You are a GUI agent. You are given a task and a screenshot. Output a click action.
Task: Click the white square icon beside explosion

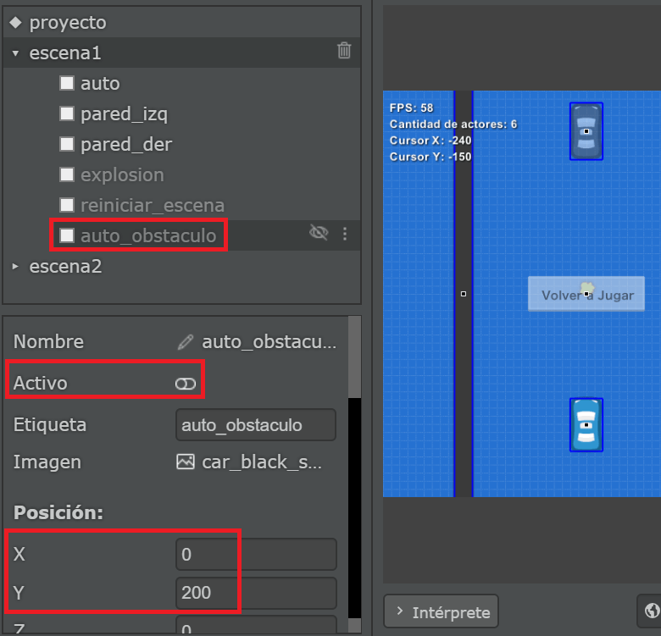coord(67,174)
